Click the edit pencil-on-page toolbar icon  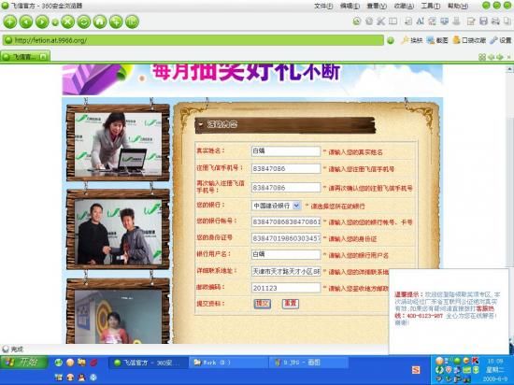click(x=471, y=21)
